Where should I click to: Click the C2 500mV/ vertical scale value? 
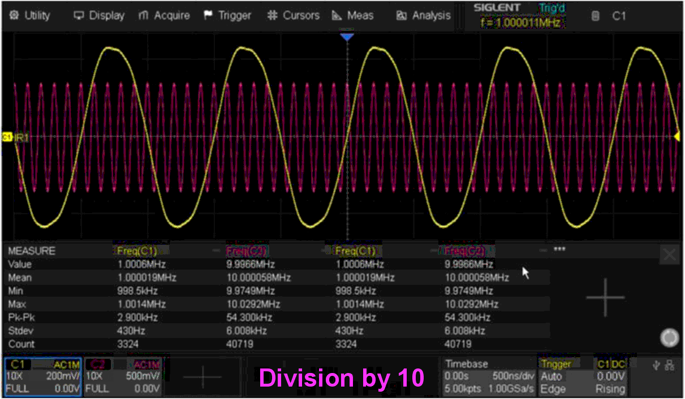point(143,376)
